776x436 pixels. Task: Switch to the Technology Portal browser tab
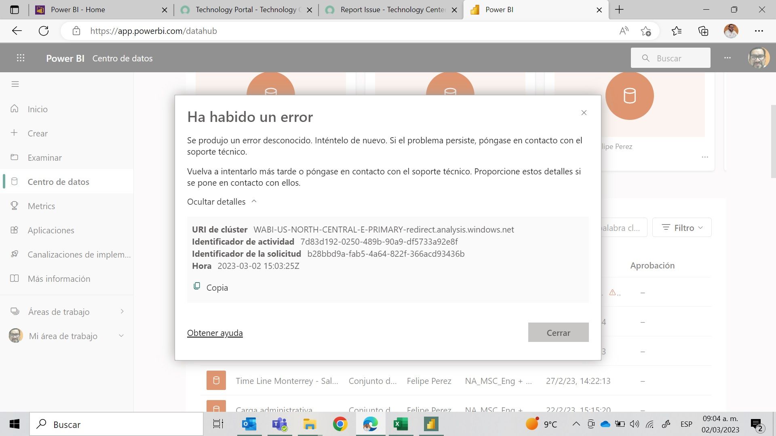[x=246, y=10]
